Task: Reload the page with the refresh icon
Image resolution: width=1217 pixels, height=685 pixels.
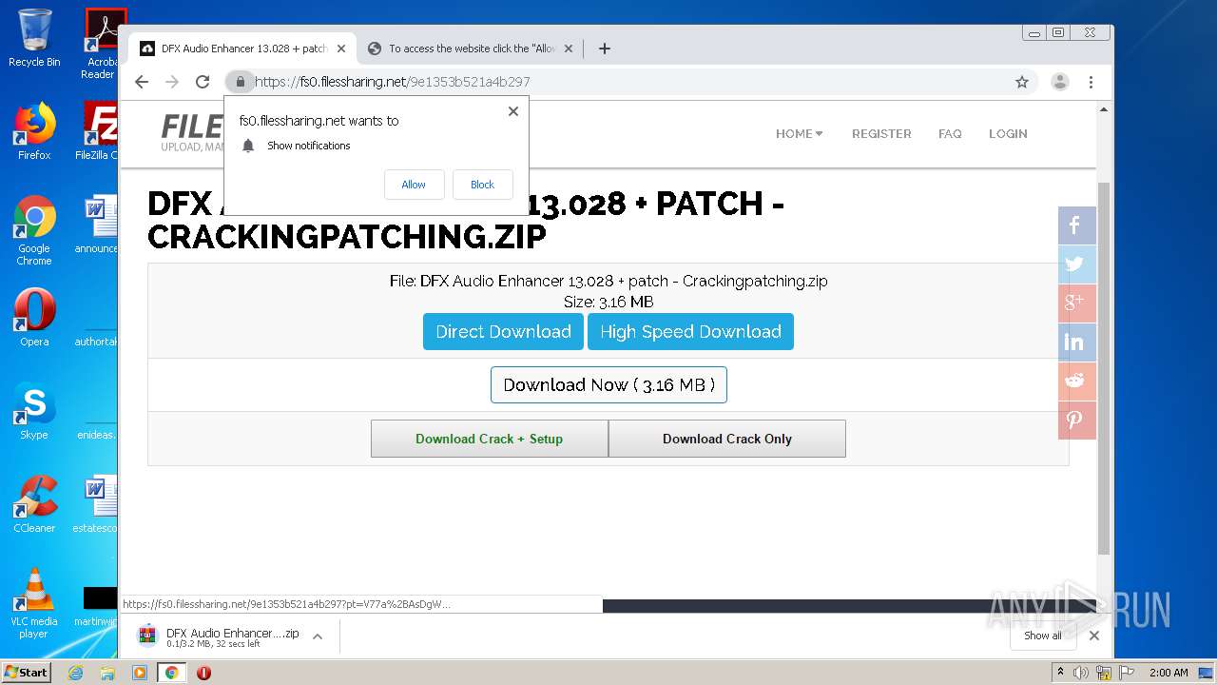Action: (x=203, y=82)
